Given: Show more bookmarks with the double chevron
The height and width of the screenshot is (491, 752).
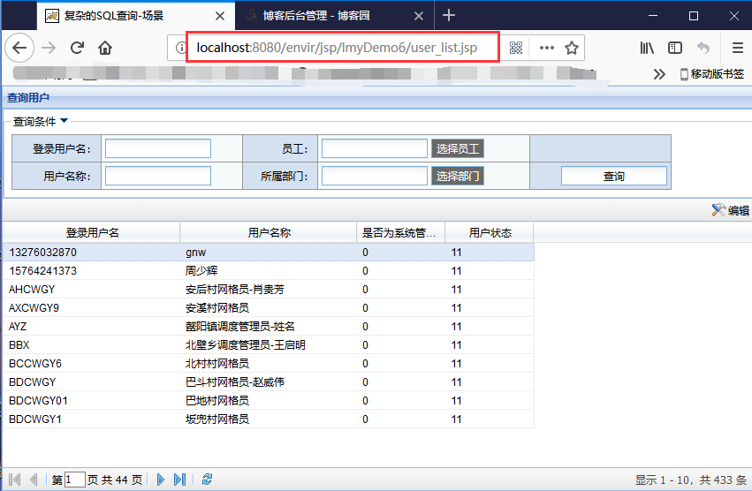Looking at the screenshot, I should click(659, 74).
